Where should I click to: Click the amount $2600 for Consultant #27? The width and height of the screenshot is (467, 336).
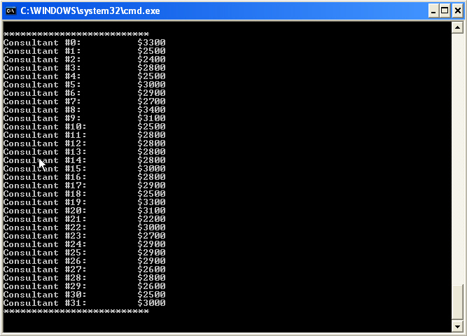click(151, 269)
